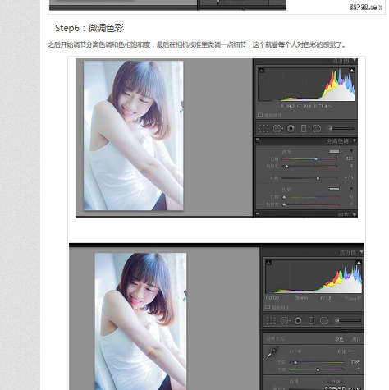Select radial filter tool in lower screenshot
Screen dimensions: 389x390
323,320
